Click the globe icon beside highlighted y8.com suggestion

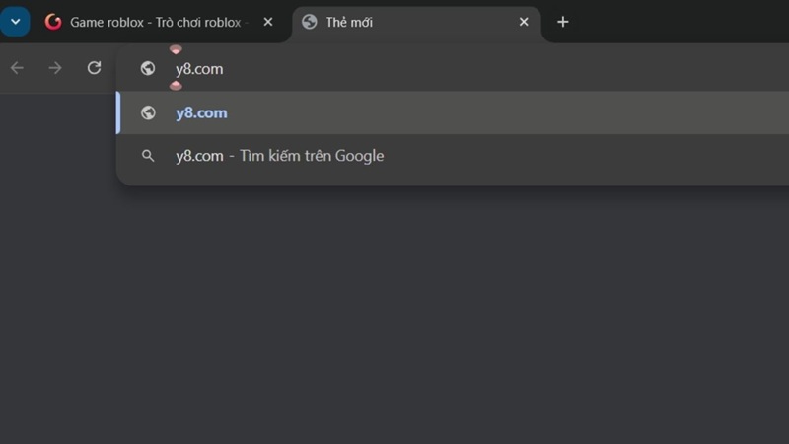[148, 112]
